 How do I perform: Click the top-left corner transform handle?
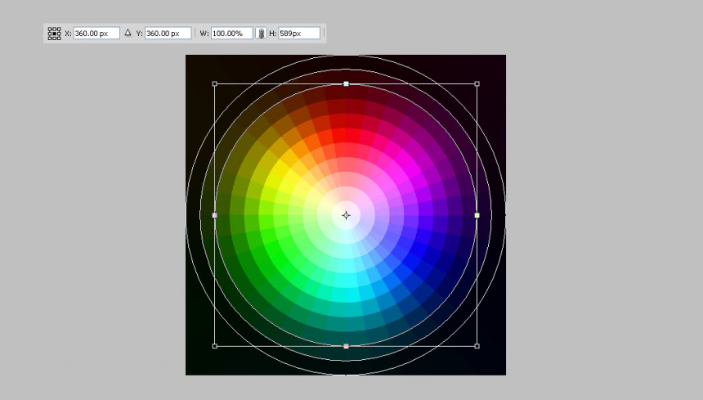pyautogui.click(x=214, y=84)
